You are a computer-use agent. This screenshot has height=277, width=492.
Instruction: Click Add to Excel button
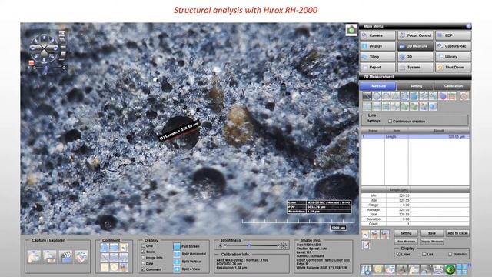[457, 233]
